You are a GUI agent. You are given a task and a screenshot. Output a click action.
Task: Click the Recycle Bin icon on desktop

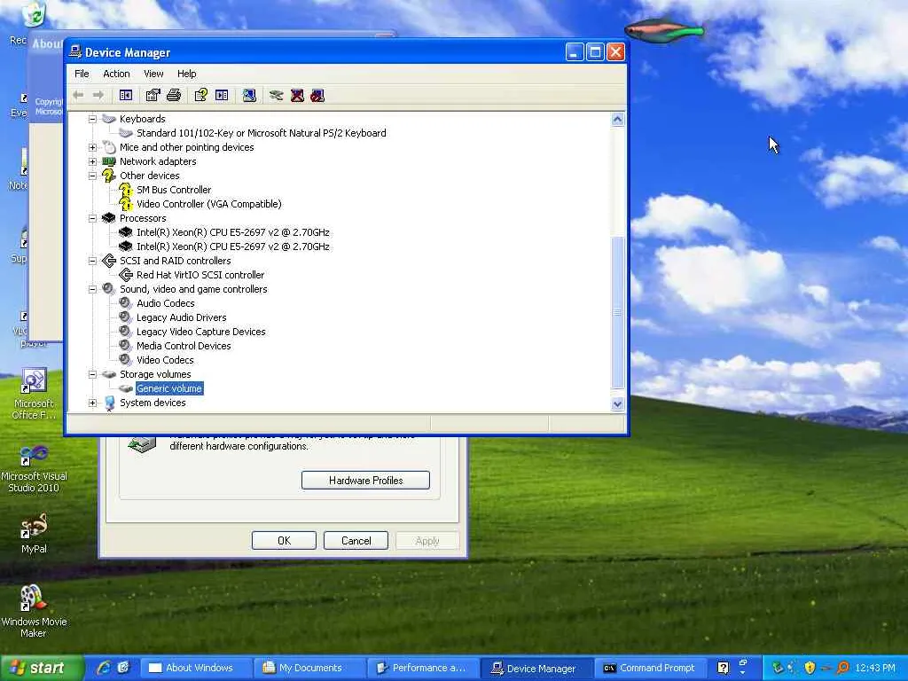click(x=34, y=14)
